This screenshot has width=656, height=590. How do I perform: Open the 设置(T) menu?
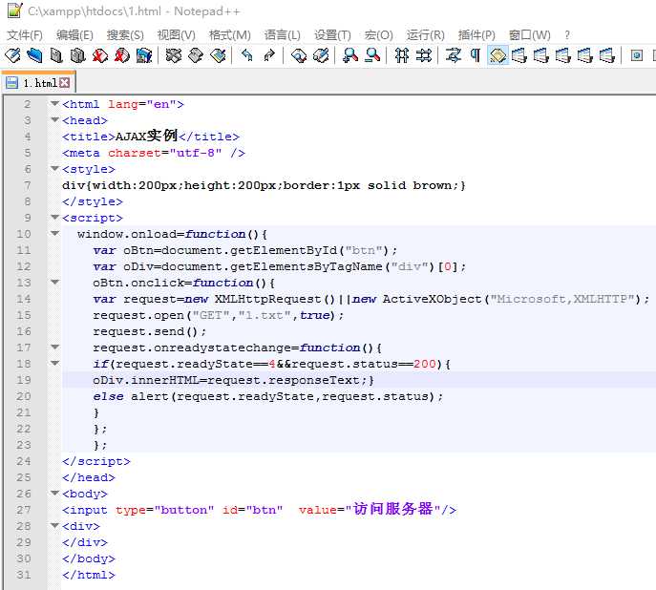tap(332, 35)
